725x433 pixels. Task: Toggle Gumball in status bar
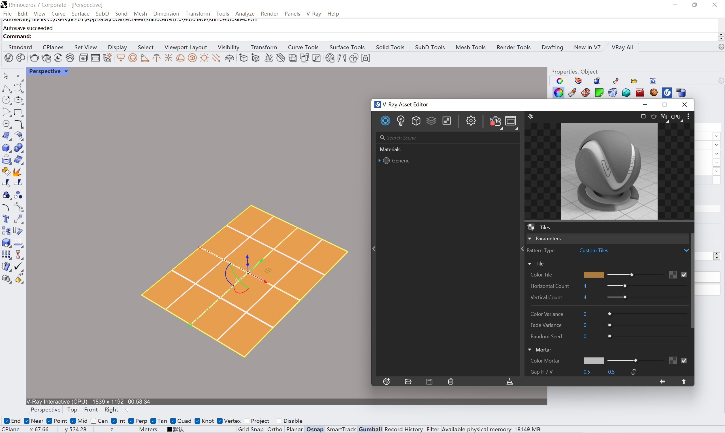pos(370,429)
